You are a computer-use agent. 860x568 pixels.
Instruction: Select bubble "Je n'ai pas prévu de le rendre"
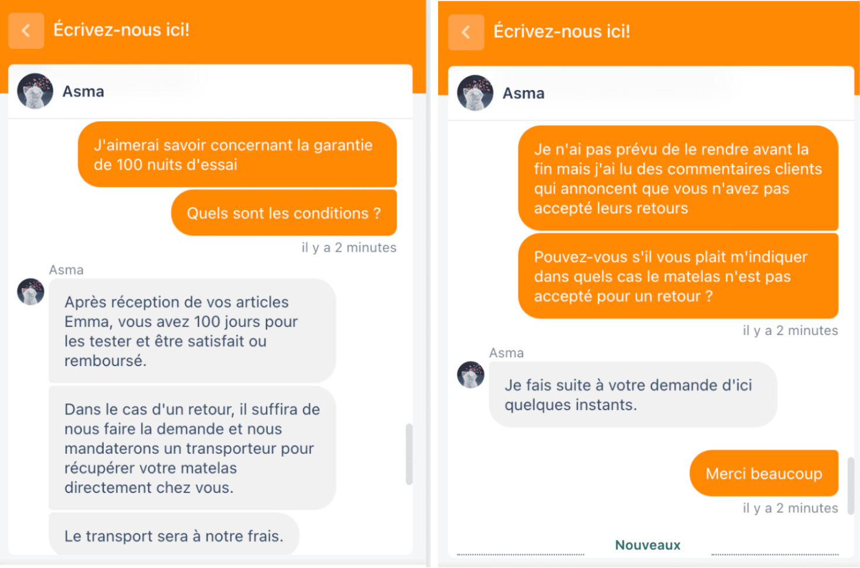(x=678, y=179)
